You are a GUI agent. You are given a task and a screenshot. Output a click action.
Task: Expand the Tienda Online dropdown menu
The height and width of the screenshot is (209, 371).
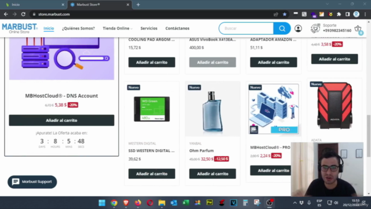(117, 28)
